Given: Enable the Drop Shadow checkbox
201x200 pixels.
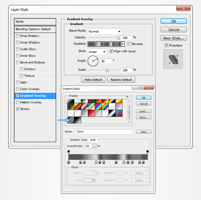Looking at the screenshot, I should (x=17, y=36).
